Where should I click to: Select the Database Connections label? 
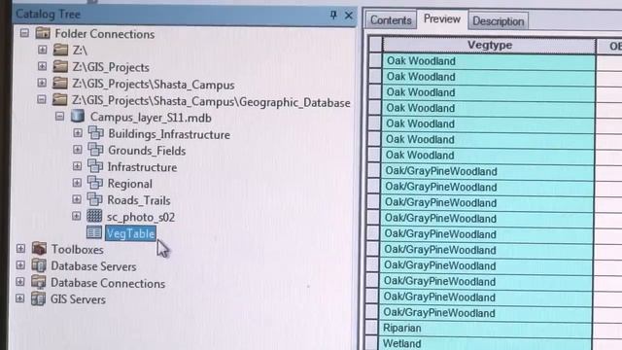point(108,283)
